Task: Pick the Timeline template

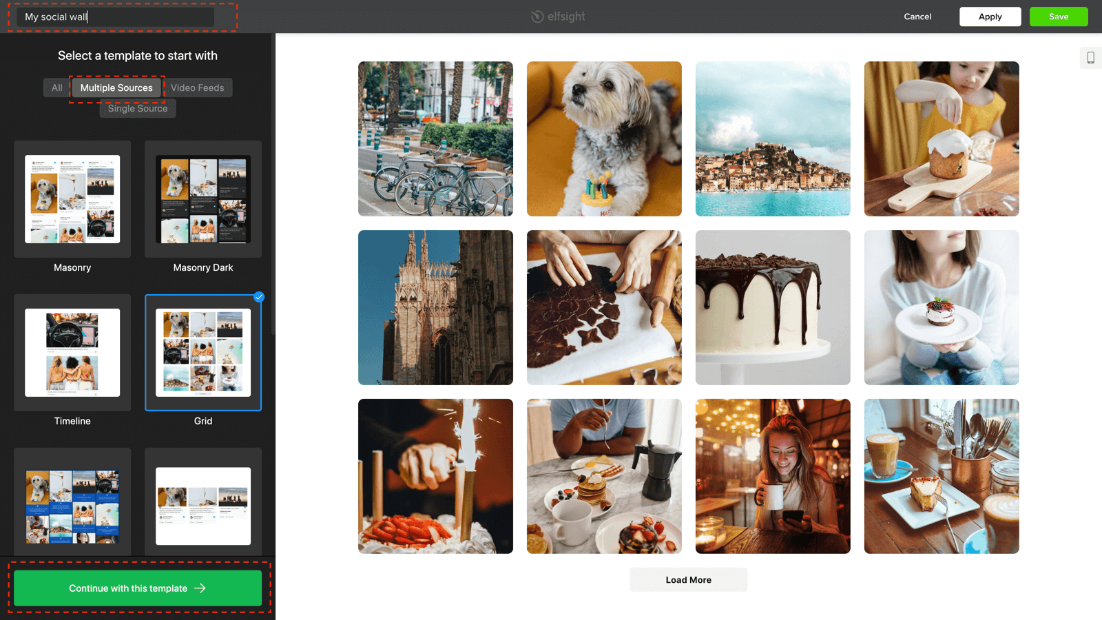Action: tap(72, 353)
